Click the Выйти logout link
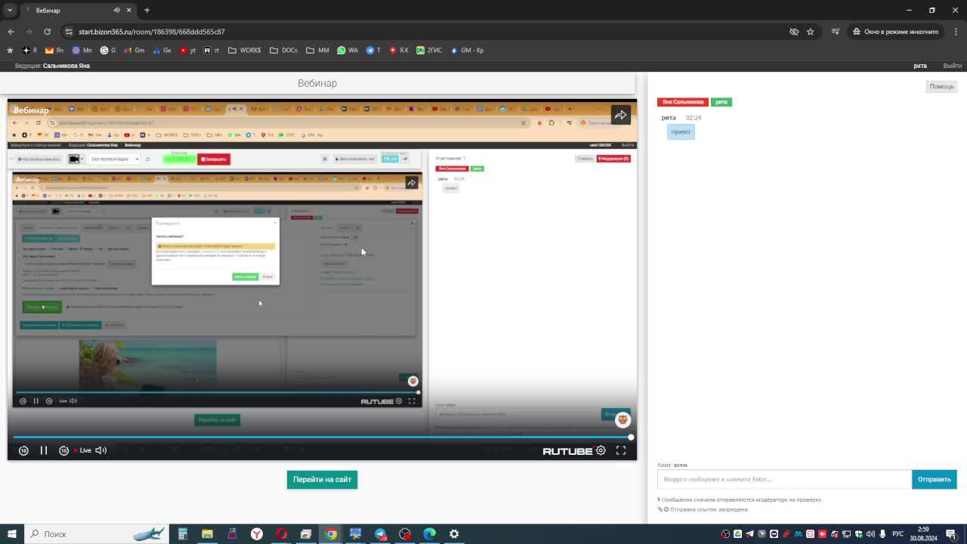Image resolution: width=967 pixels, height=544 pixels. 953,66
